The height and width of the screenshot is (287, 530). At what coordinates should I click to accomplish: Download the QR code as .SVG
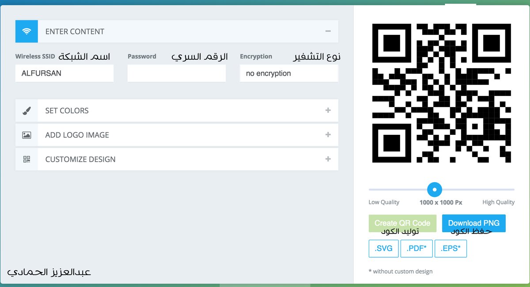(x=383, y=249)
